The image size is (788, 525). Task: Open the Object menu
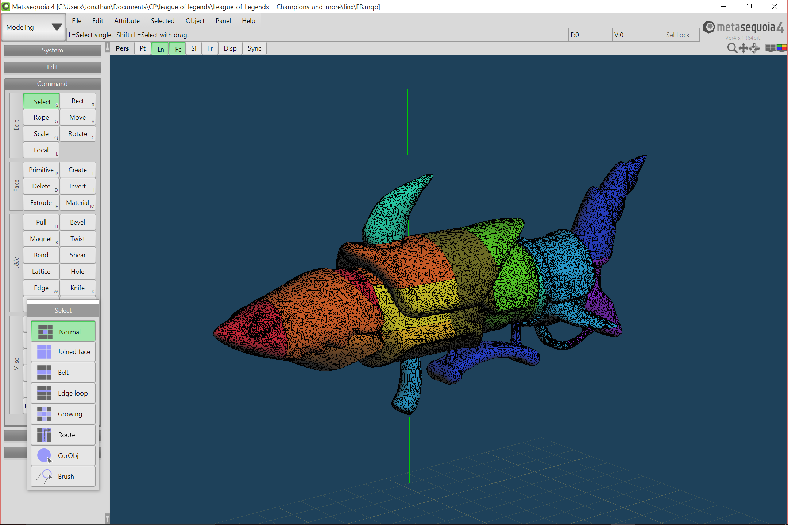point(195,21)
